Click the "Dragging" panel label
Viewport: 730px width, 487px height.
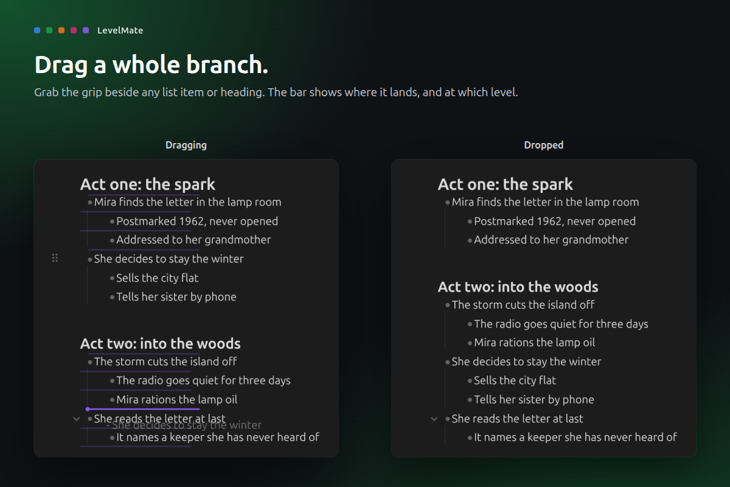(x=186, y=145)
